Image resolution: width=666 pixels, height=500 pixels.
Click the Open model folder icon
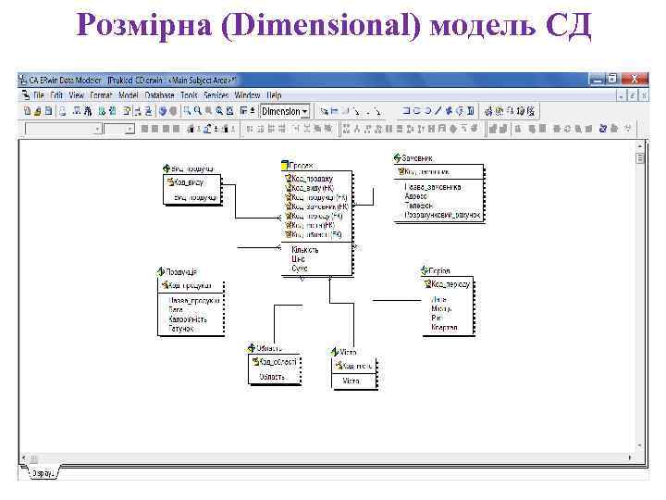38,111
